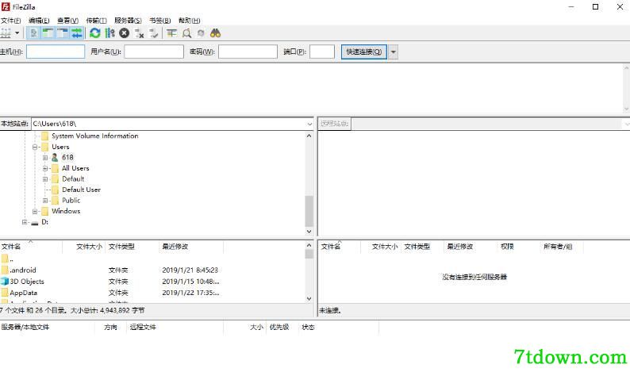Select the 3D Objects folder row

pos(152,282)
